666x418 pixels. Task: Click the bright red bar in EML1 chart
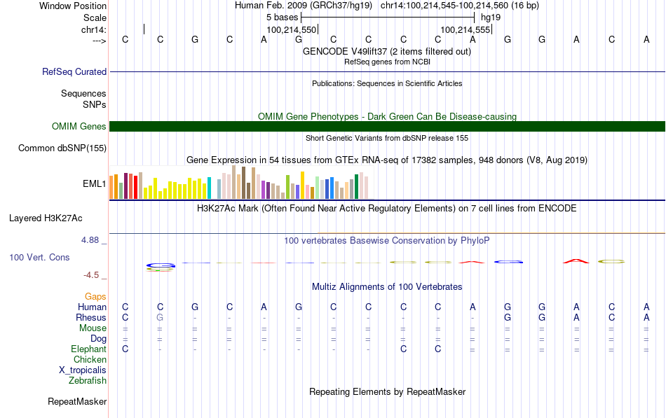point(135,187)
